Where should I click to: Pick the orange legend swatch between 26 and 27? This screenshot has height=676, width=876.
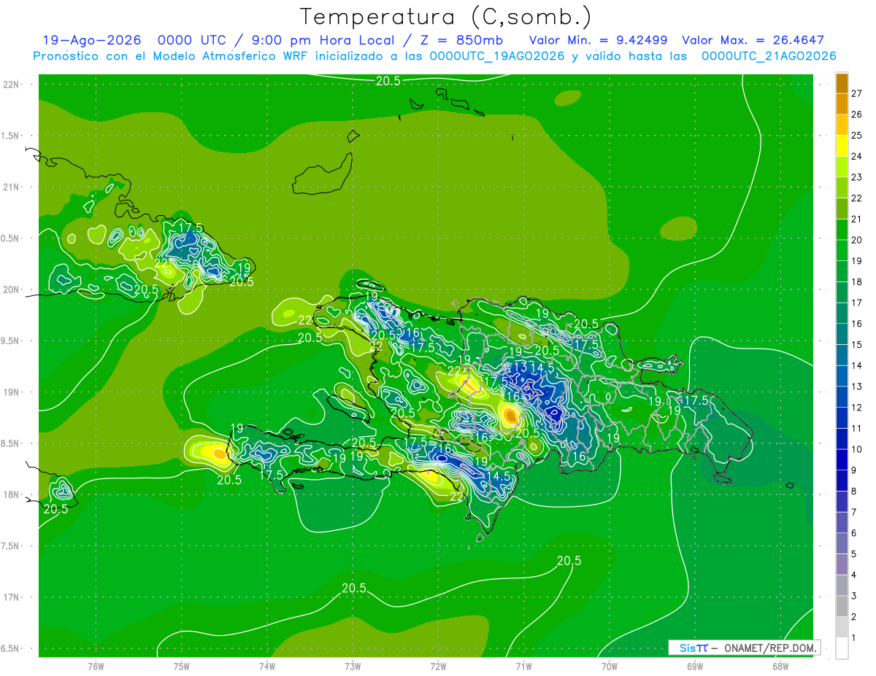point(842,104)
